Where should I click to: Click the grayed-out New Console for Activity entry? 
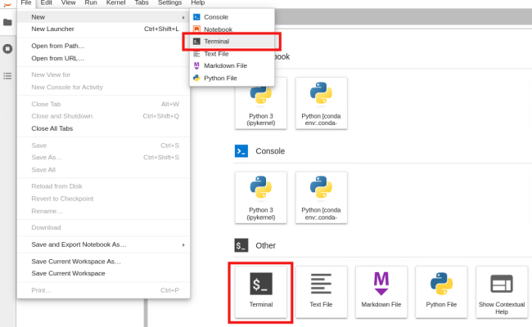(x=103, y=87)
